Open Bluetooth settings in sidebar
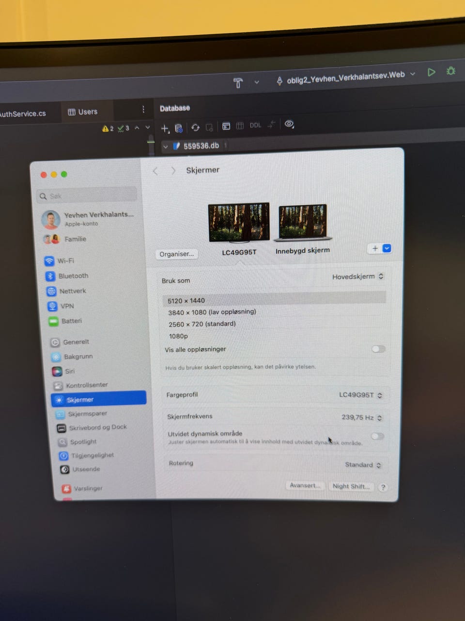Viewport: 465px width, 621px height. point(67,276)
